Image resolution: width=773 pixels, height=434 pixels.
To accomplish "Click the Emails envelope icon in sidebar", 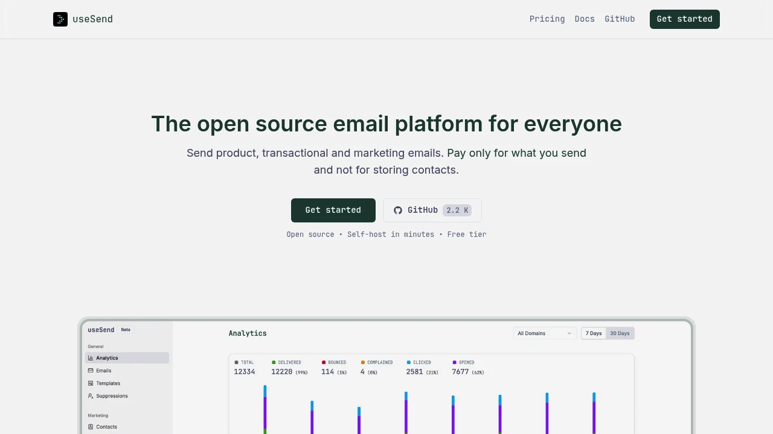I will tap(91, 371).
